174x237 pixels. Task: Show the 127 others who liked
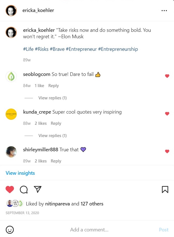(x=92, y=204)
